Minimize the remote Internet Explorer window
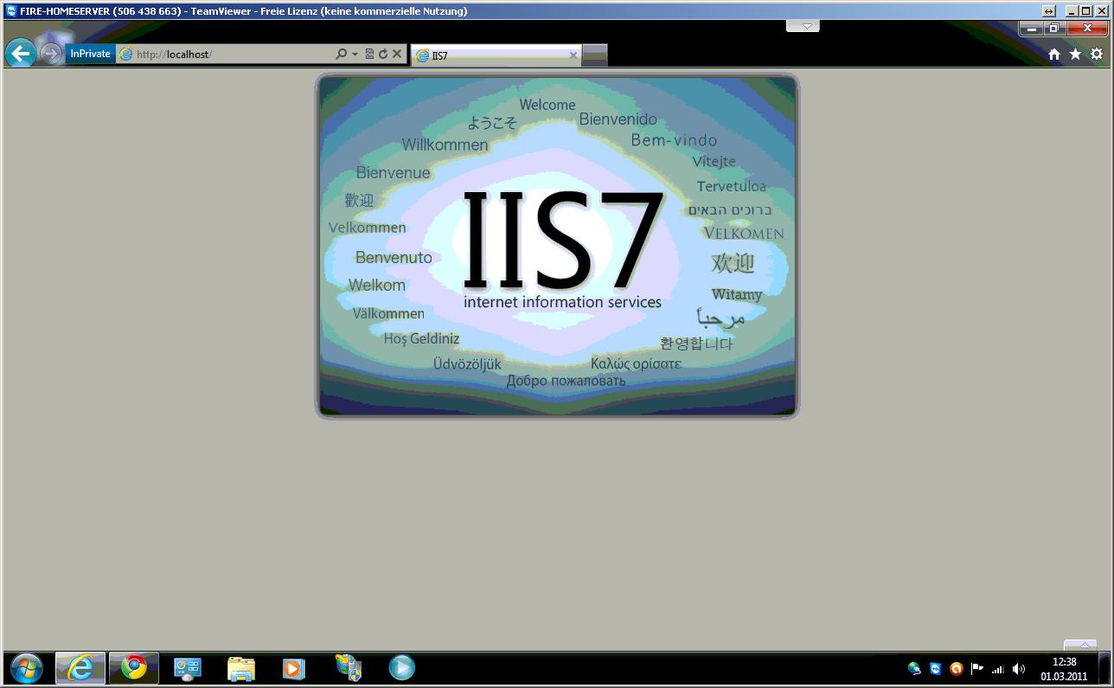The width and height of the screenshot is (1114, 688). [1031, 29]
